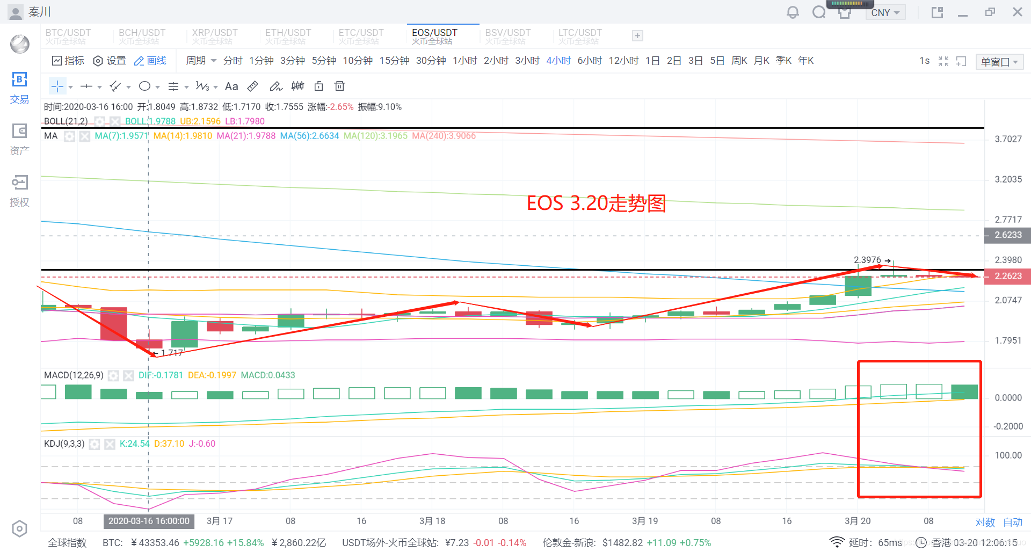Click the add chart window icon
Image resolution: width=1031 pixels, height=552 pixels.
pos(961,61)
